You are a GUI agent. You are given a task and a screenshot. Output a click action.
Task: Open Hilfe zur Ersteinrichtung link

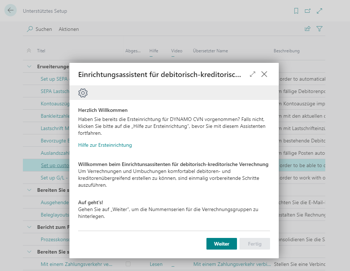click(105, 145)
